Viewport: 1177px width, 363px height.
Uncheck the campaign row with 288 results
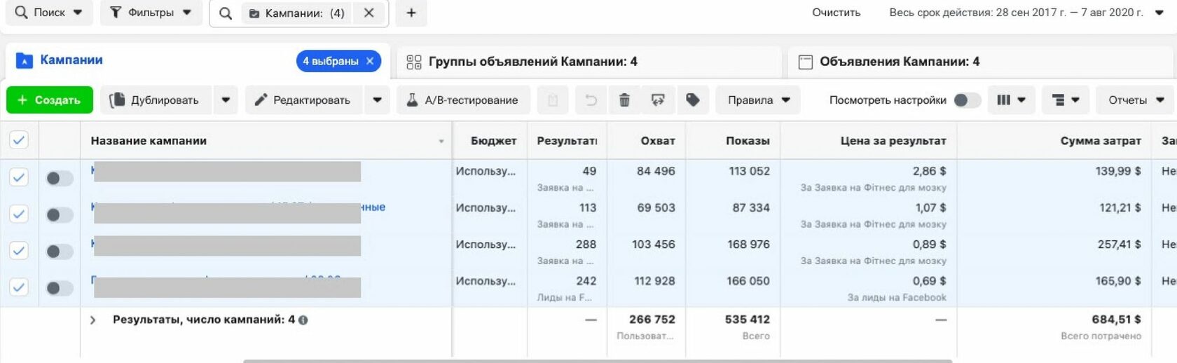pos(19,250)
